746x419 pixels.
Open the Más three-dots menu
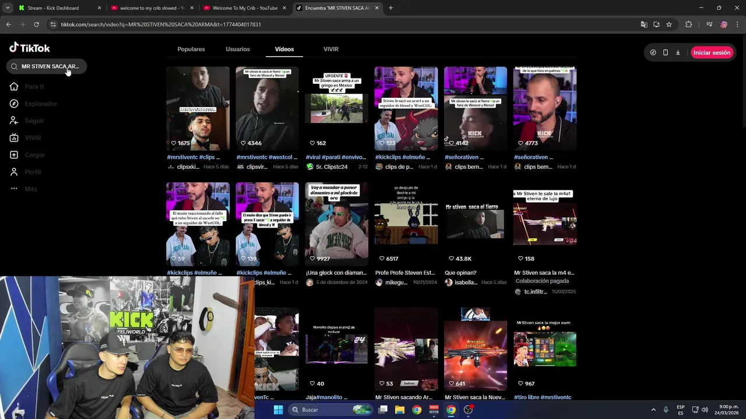(14, 189)
